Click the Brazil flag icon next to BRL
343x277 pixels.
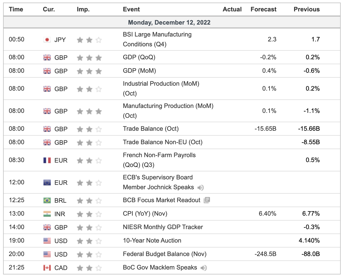[47, 200]
